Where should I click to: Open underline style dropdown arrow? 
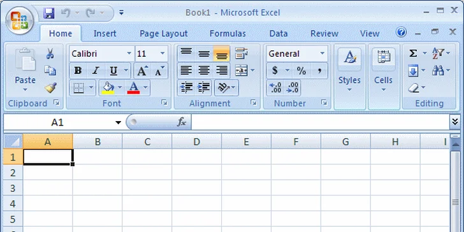click(126, 71)
